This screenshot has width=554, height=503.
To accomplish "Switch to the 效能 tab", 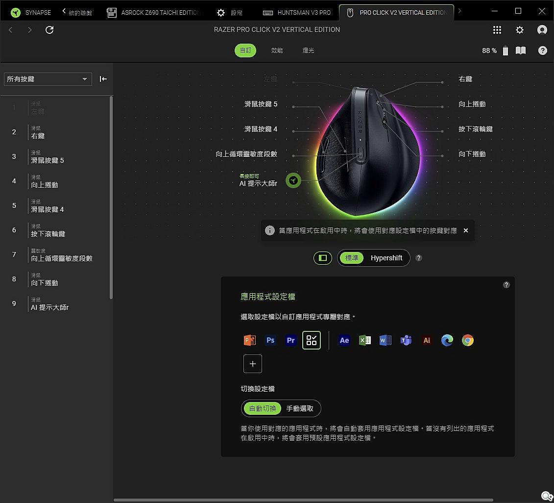I will click(x=277, y=50).
